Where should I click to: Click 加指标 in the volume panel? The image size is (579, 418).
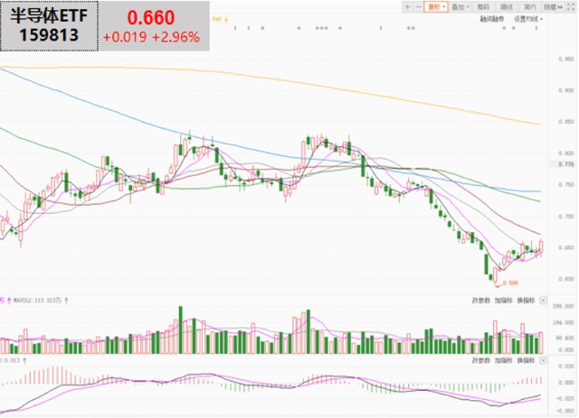click(503, 300)
